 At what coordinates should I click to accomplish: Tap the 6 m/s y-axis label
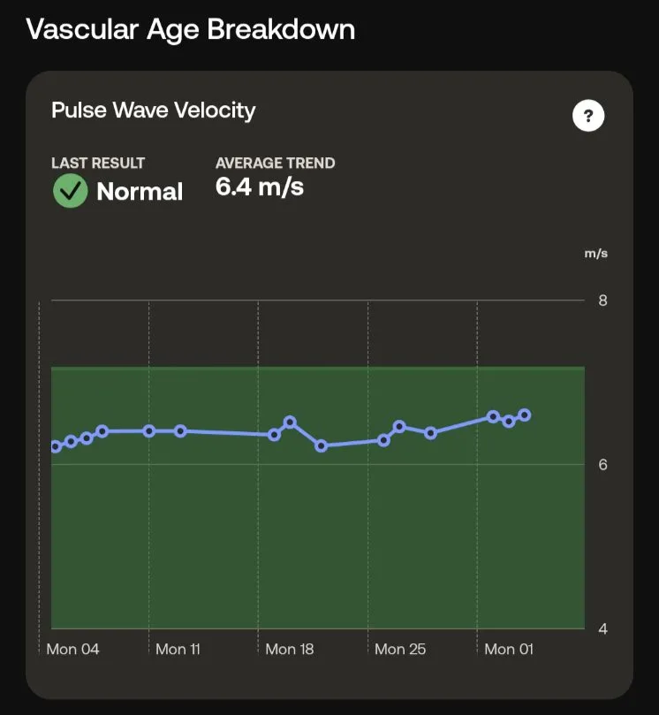click(x=602, y=465)
